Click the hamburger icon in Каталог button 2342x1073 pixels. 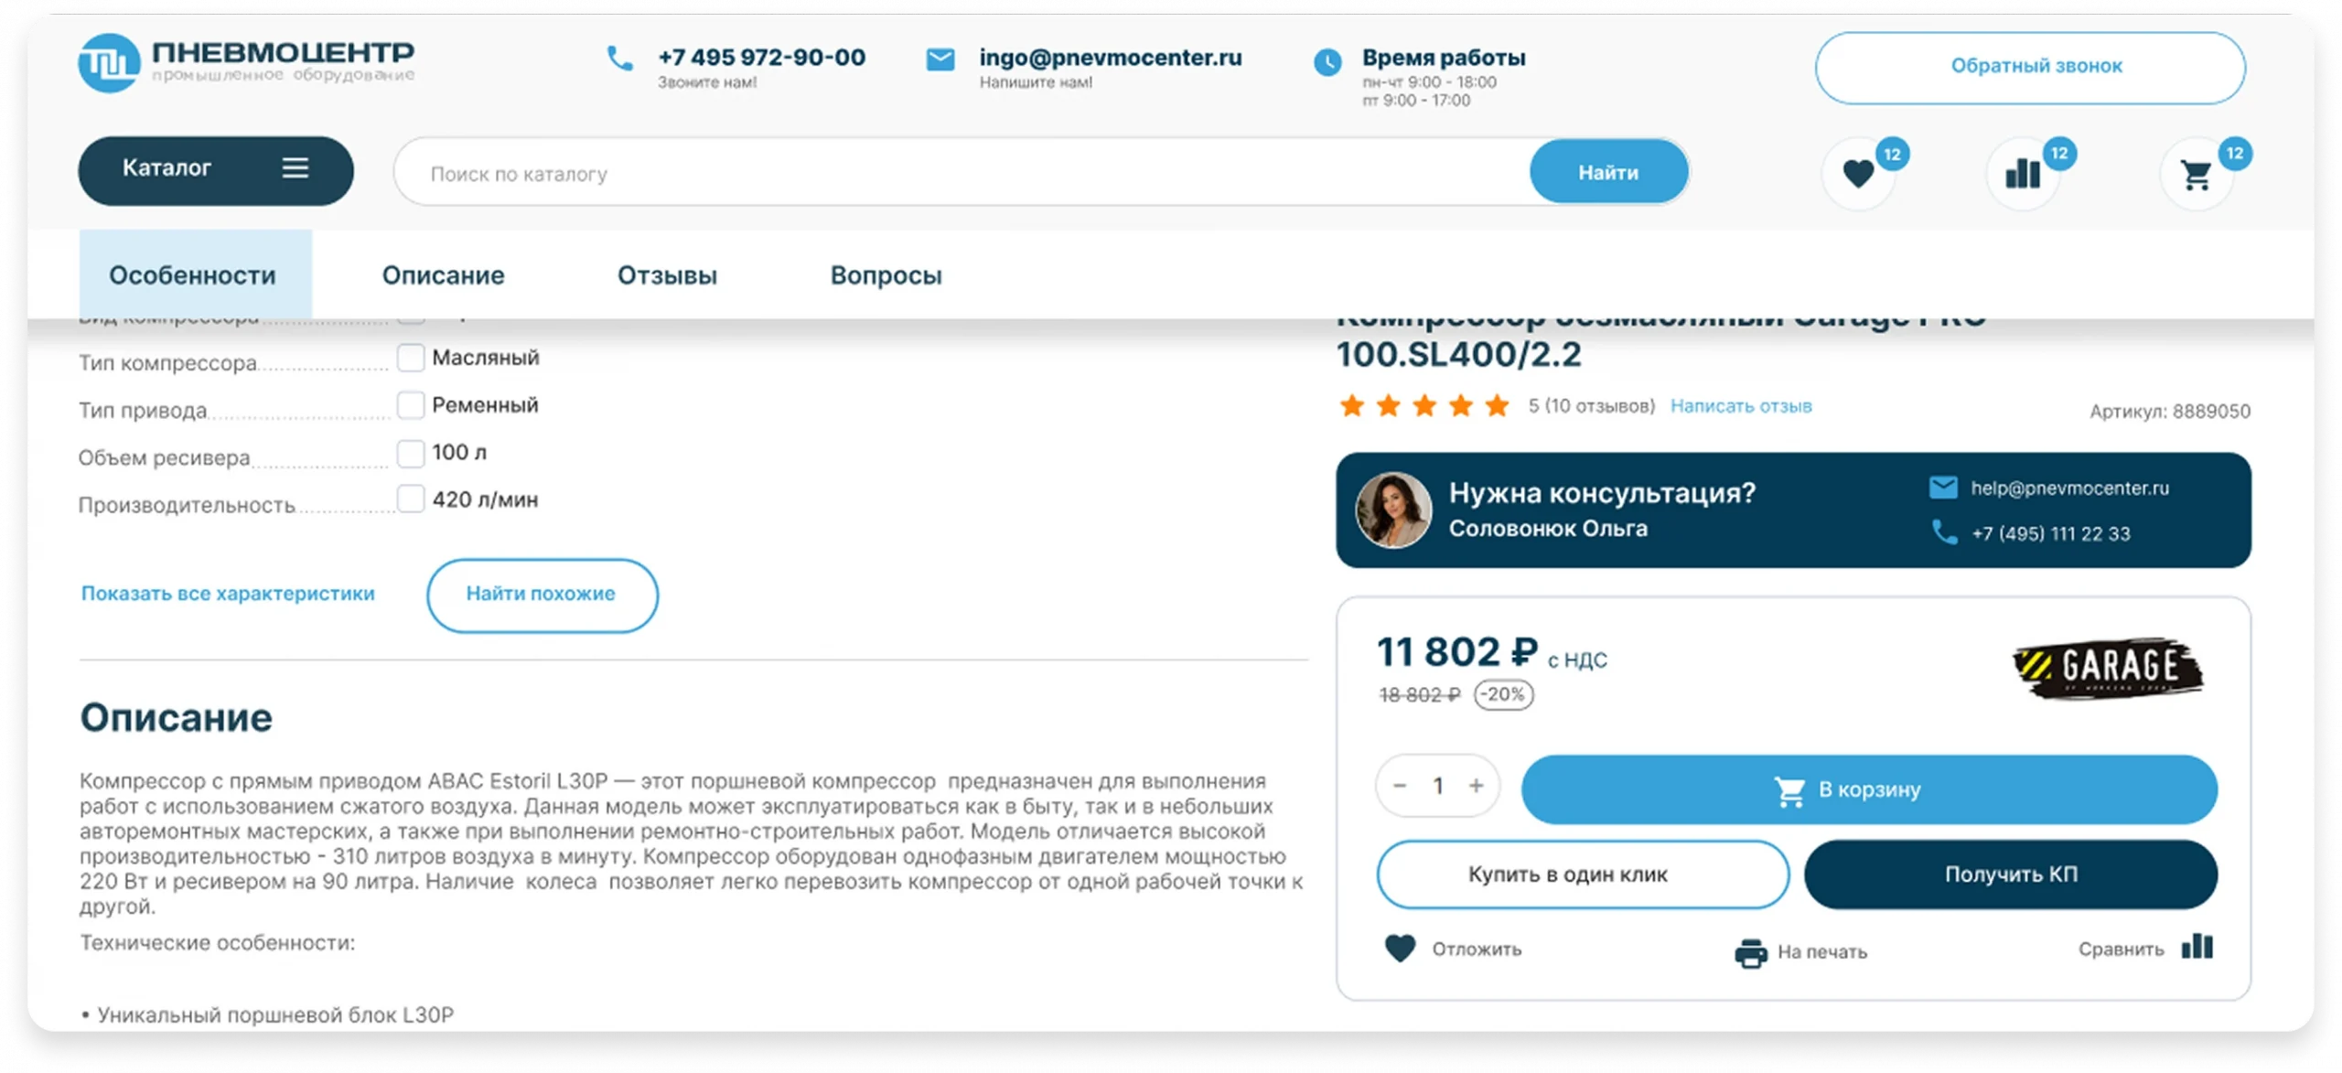point(295,168)
